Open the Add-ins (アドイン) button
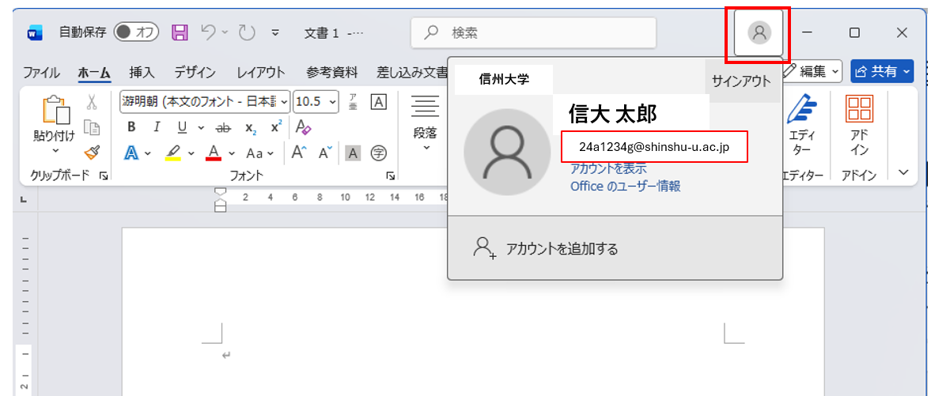 coord(859,126)
